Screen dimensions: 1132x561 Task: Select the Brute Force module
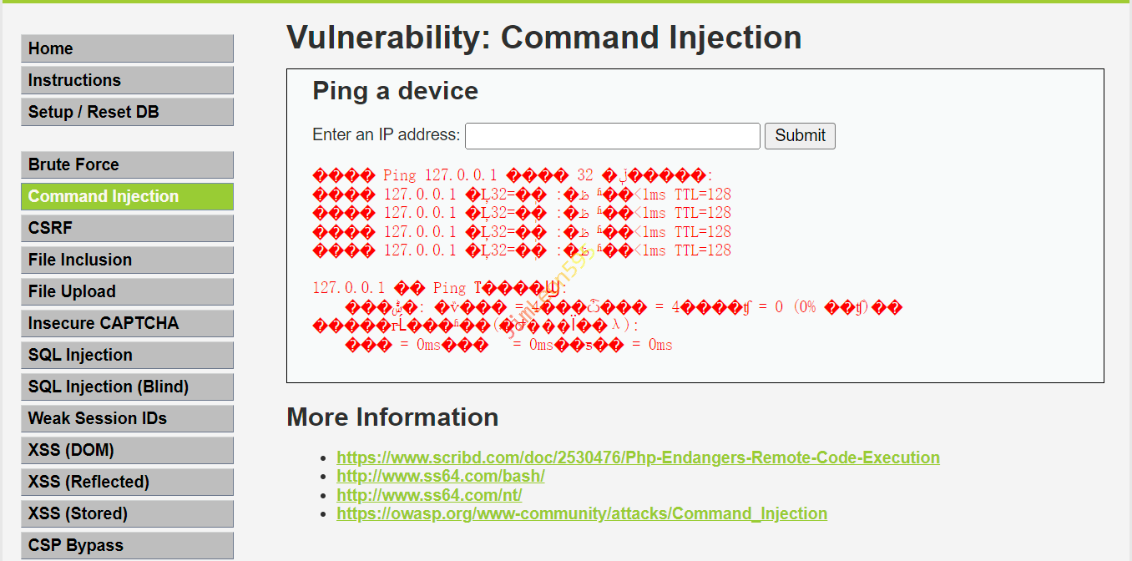[127, 164]
